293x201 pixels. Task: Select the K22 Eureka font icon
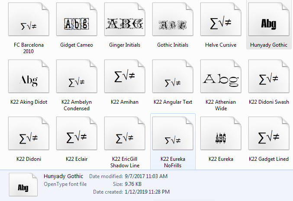221,134
